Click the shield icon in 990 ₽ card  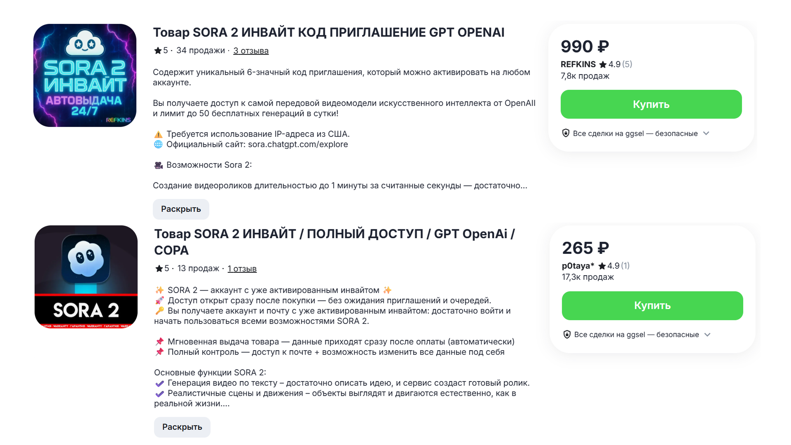pos(566,133)
